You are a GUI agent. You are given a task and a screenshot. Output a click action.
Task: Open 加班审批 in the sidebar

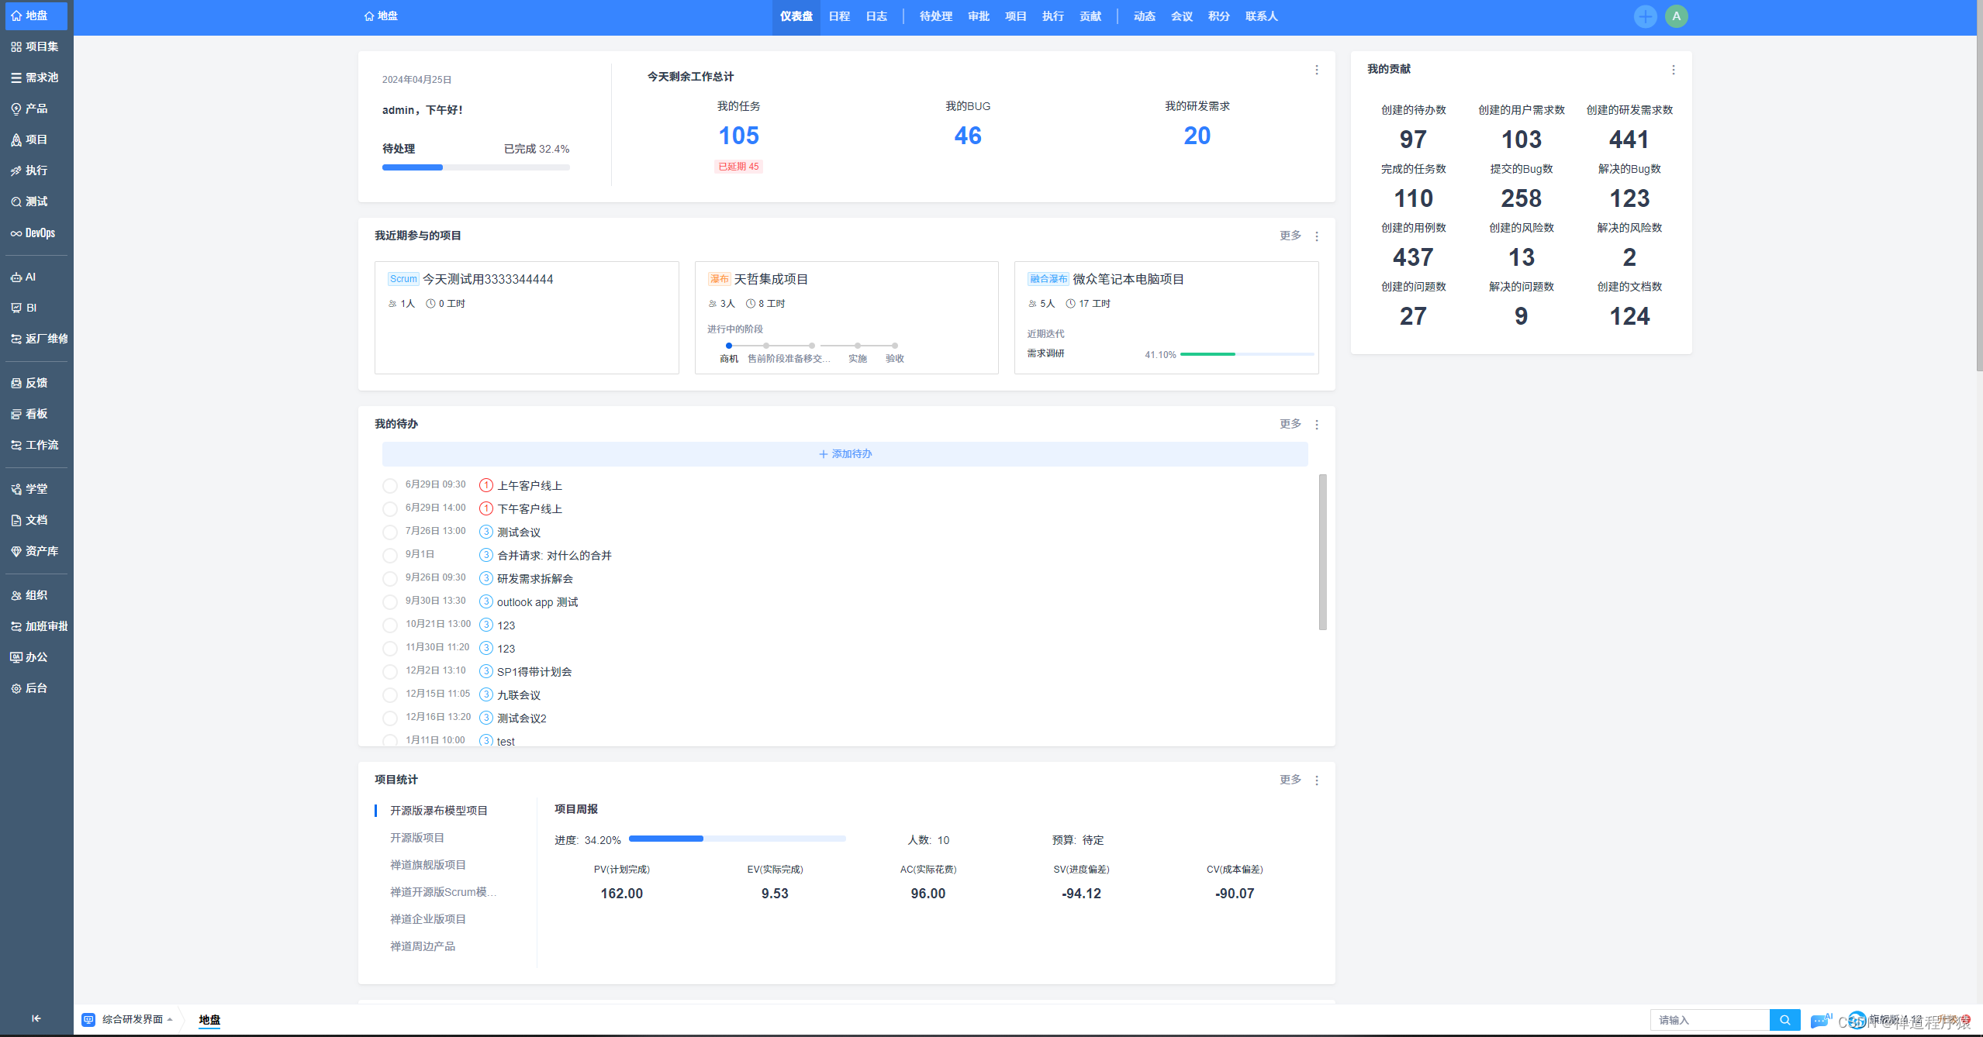(x=36, y=626)
